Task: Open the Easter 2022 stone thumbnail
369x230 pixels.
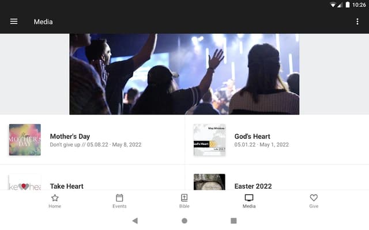Action: [x=209, y=182]
